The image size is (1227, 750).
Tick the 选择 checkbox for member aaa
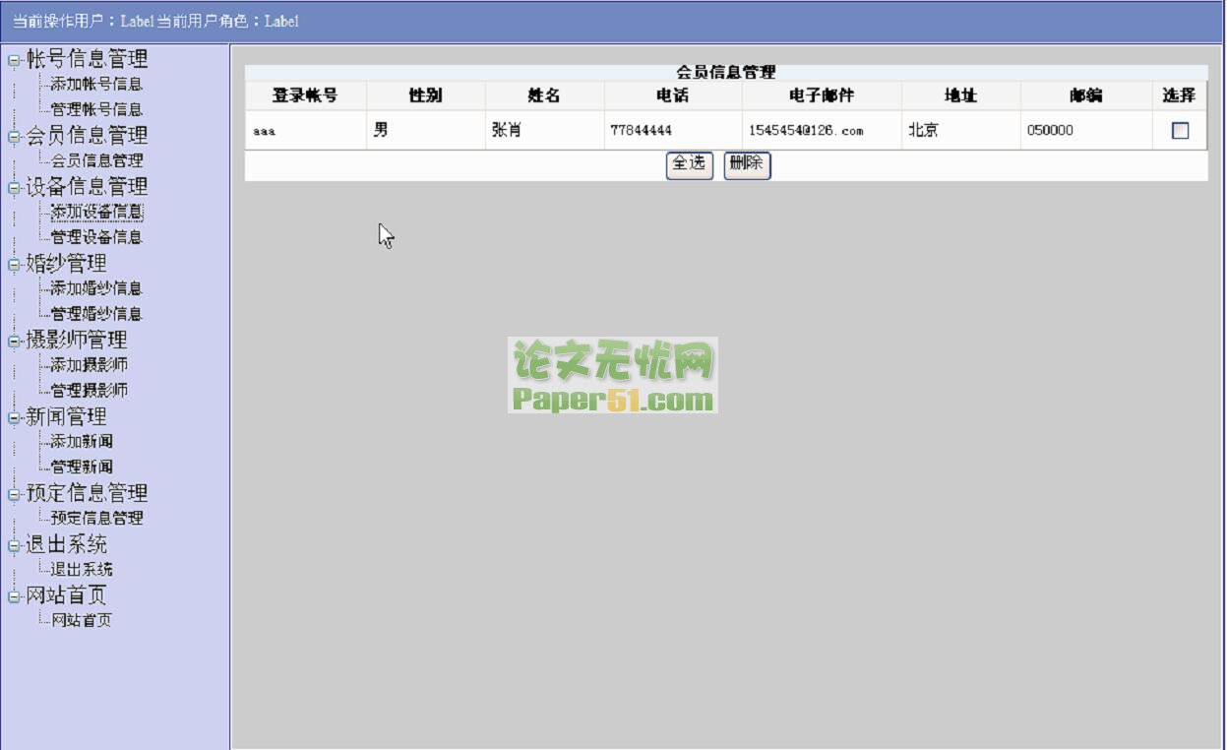click(x=1180, y=130)
